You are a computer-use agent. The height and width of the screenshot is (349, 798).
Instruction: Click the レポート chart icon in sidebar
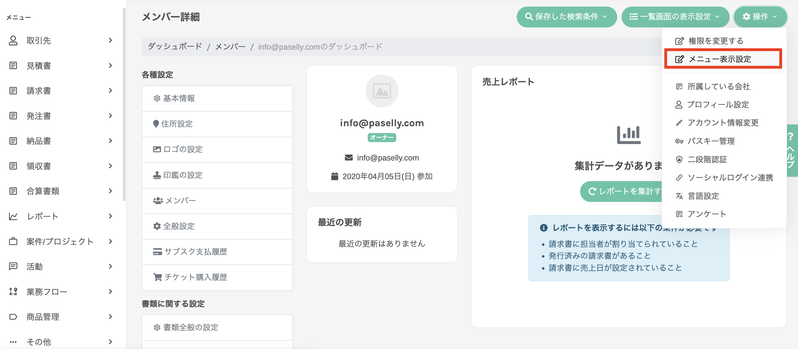tap(13, 216)
